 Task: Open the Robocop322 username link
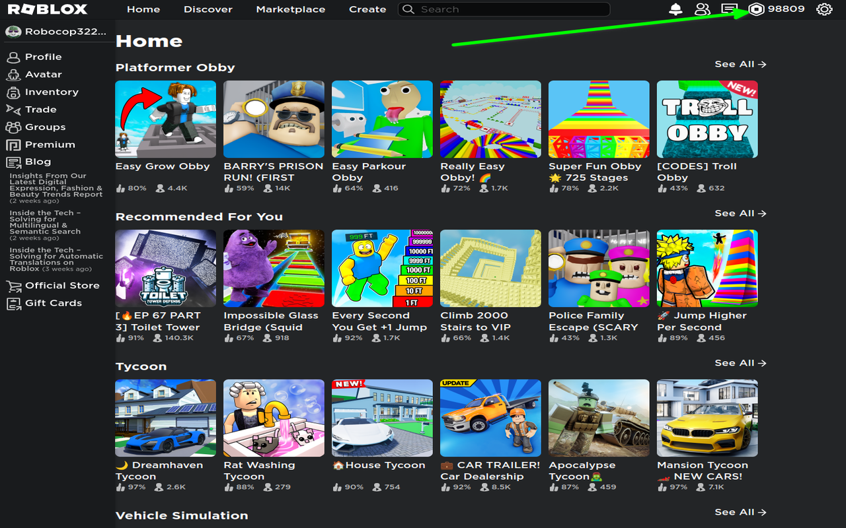pos(65,32)
